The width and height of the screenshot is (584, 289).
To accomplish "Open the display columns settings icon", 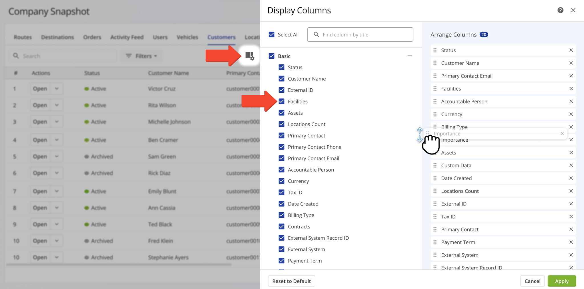I will pos(250,56).
